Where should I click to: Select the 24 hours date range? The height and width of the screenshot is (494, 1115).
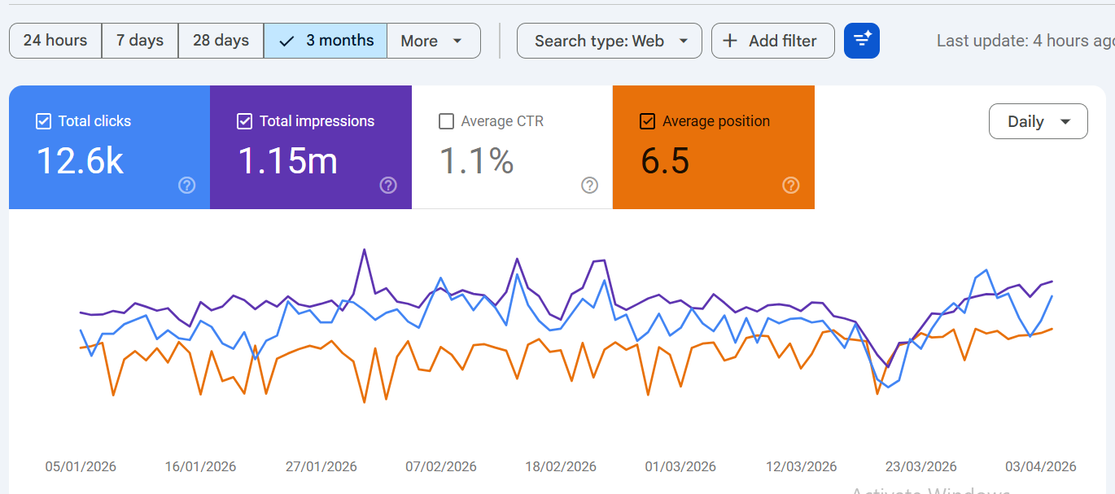pyautogui.click(x=55, y=41)
